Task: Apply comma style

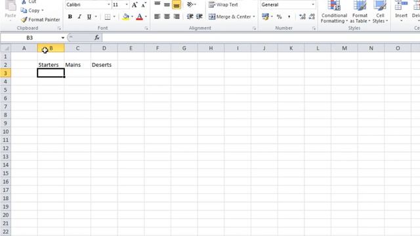Action: click(289, 16)
